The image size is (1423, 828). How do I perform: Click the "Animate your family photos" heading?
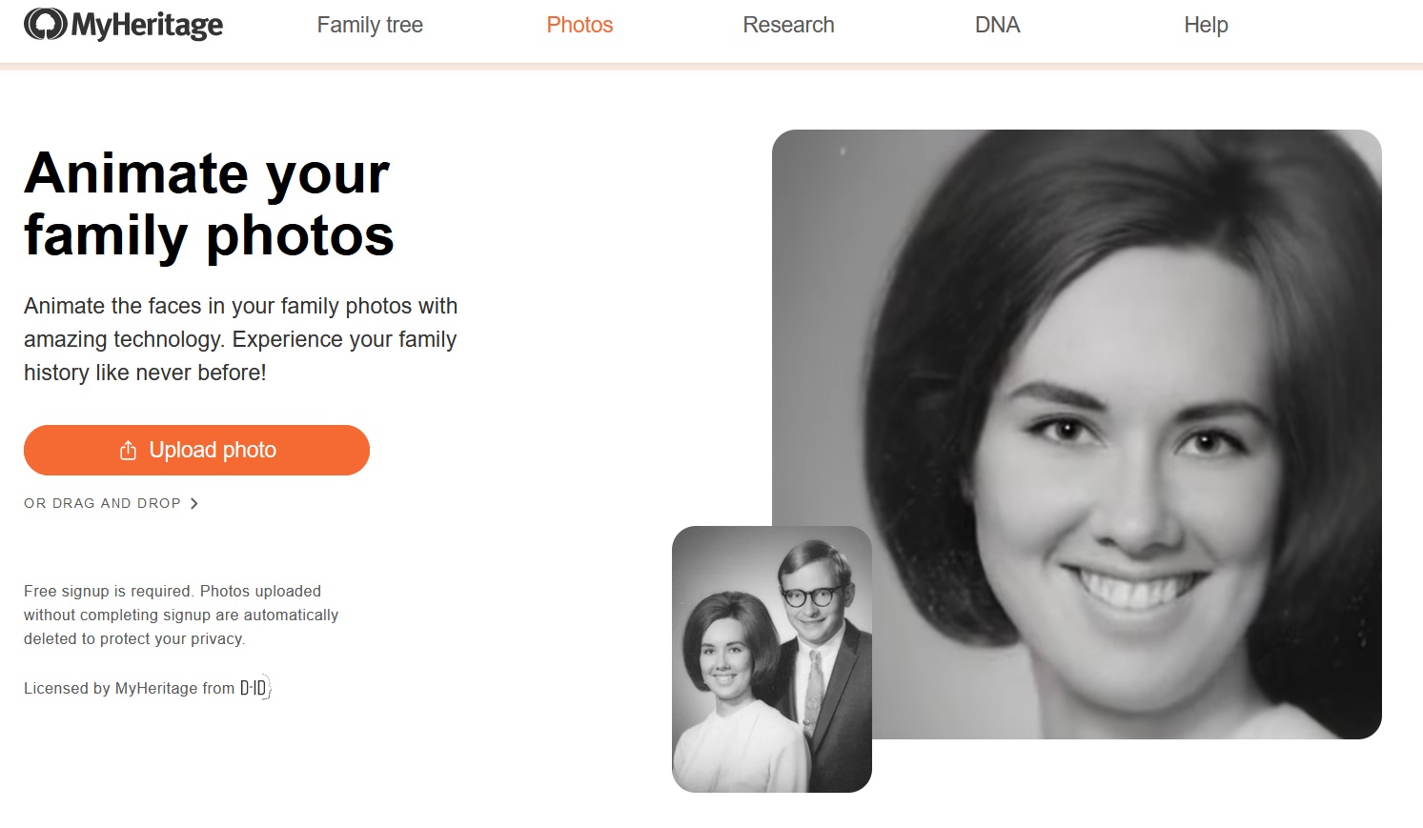(209, 204)
